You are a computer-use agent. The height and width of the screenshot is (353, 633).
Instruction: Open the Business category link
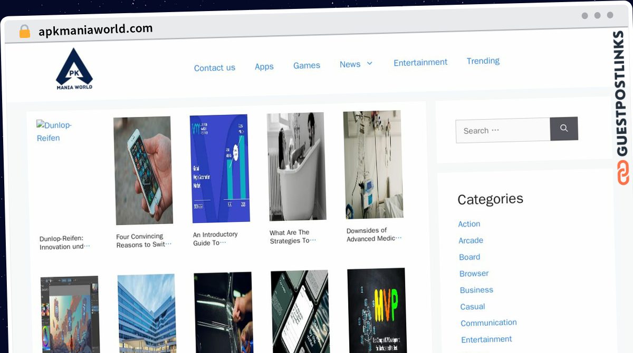coord(477,290)
